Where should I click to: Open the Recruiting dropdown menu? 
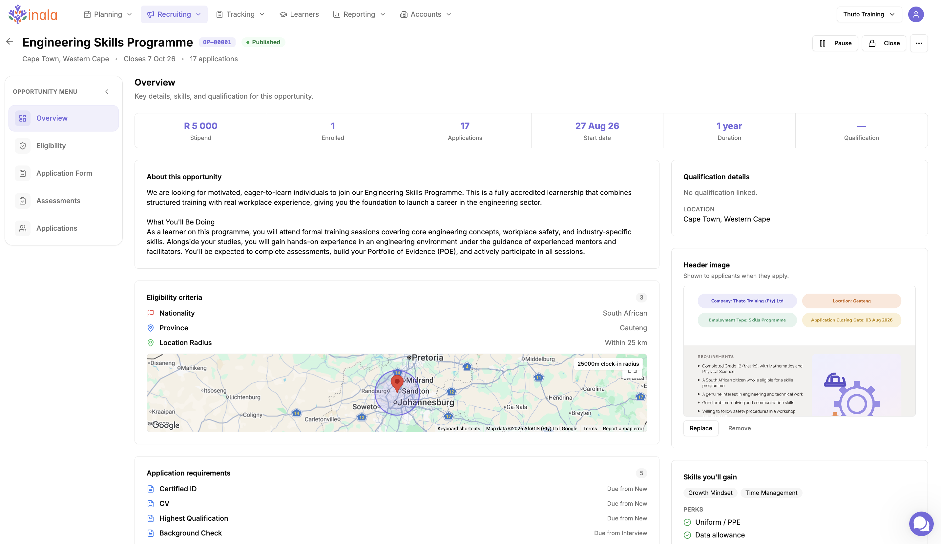(x=174, y=14)
